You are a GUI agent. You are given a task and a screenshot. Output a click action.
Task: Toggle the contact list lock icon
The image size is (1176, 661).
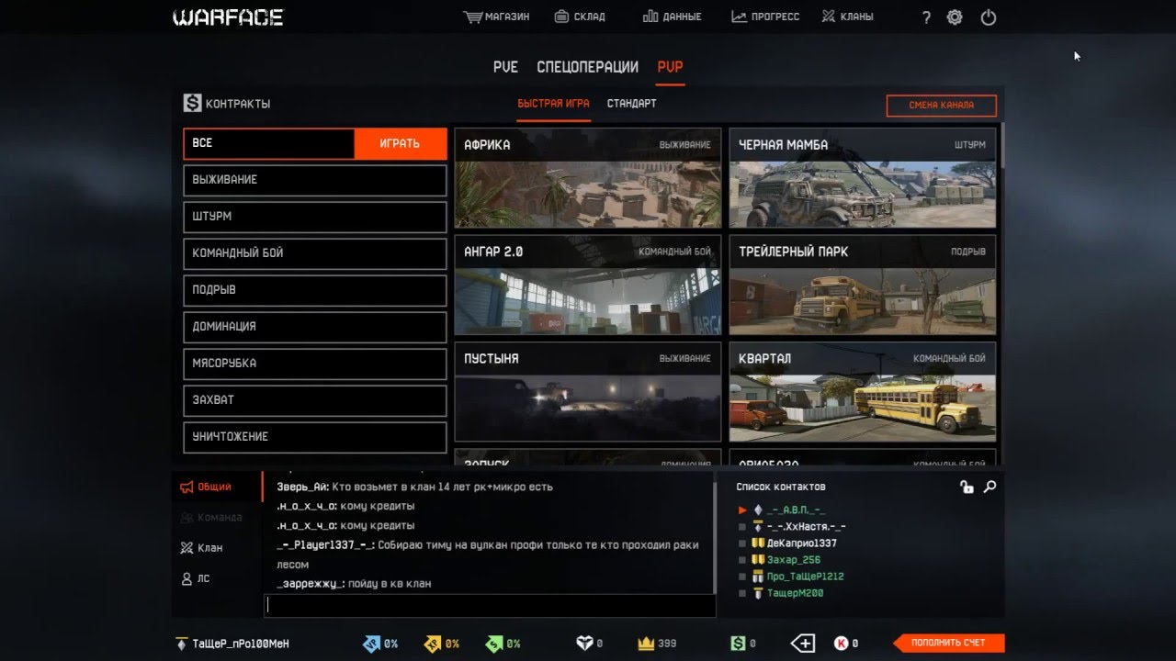(967, 487)
